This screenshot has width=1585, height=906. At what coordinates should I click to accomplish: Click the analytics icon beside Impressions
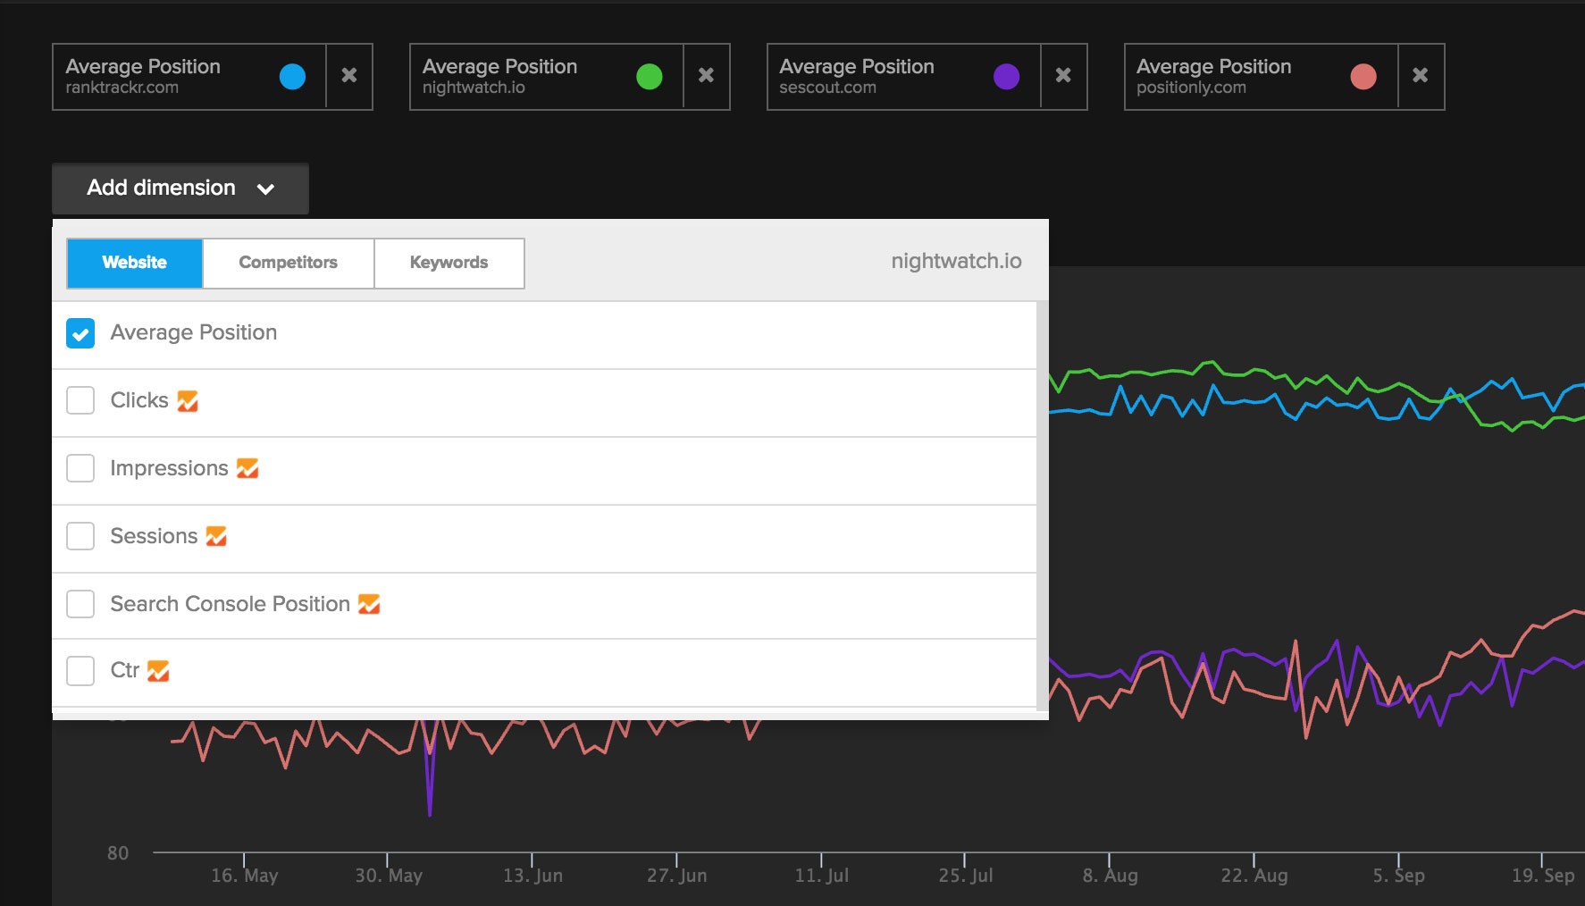(x=247, y=468)
